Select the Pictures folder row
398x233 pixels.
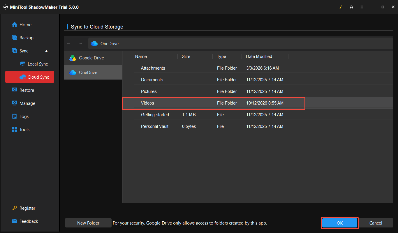[258, 91]
